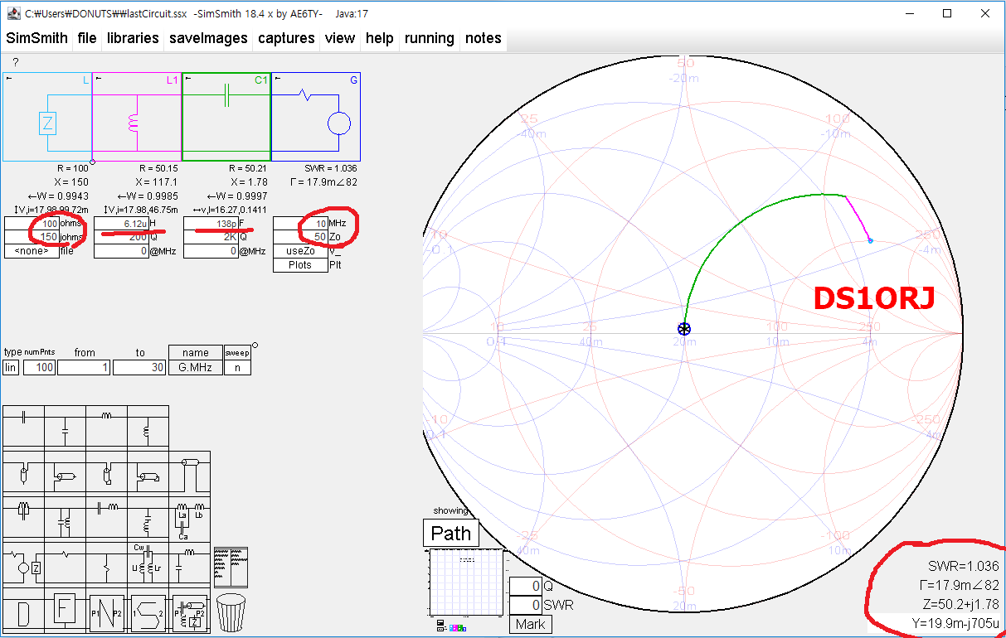The width and height of the screenshot is (1006, 638).
Task: Click the trash can icon
Action: coord(231,612)
